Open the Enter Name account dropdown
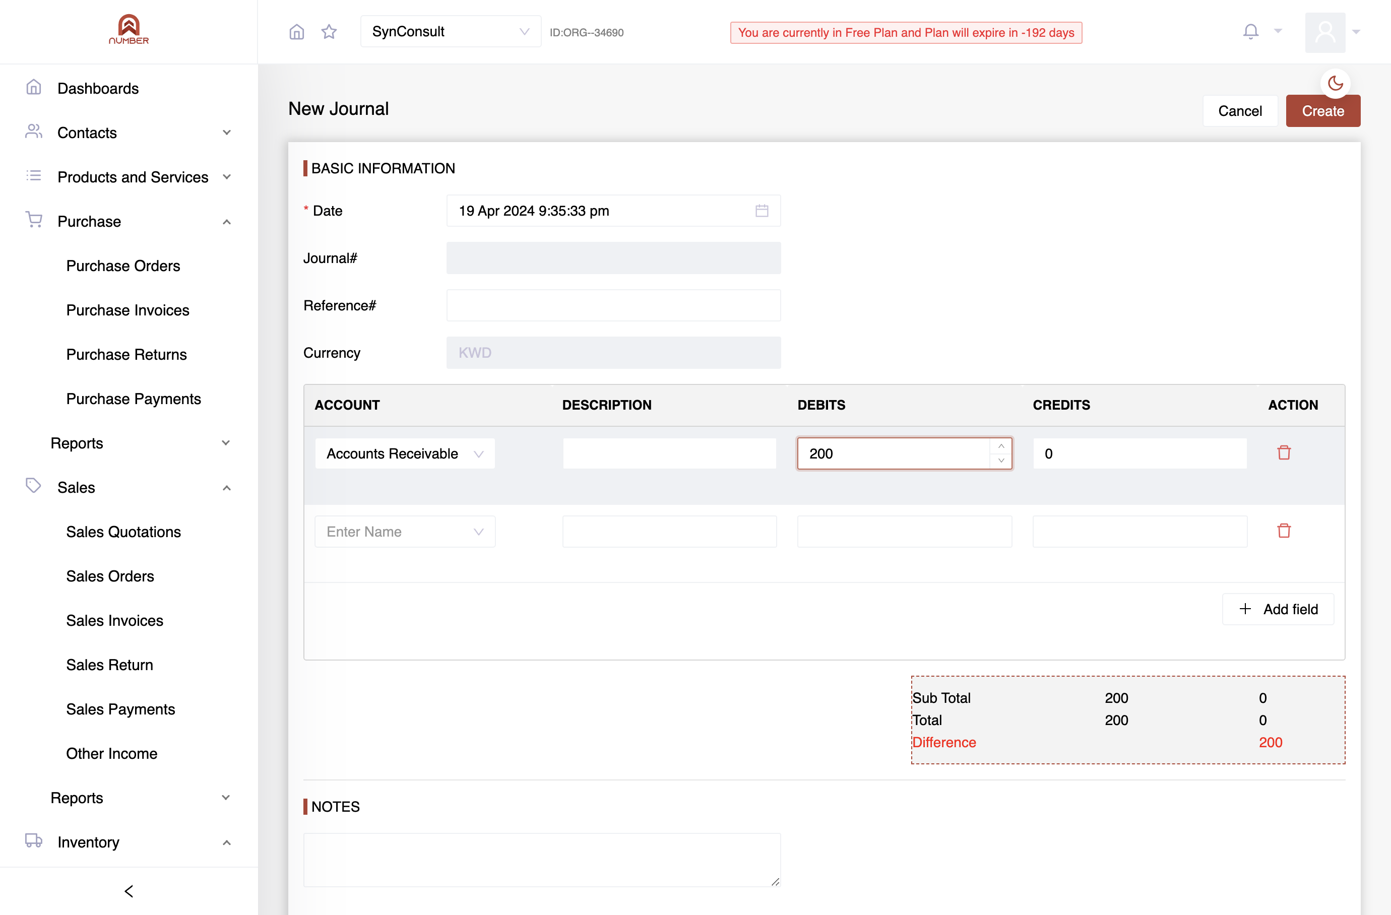The image size is (1391, 915). [404, 532]
